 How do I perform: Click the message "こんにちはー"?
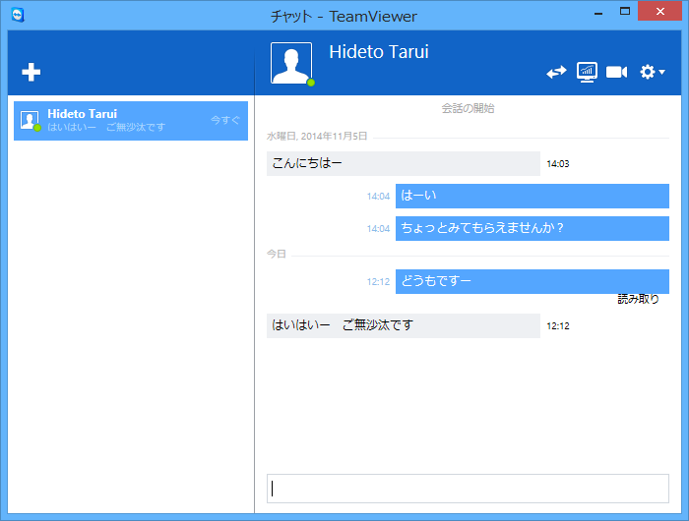click(x=403, y=163)
